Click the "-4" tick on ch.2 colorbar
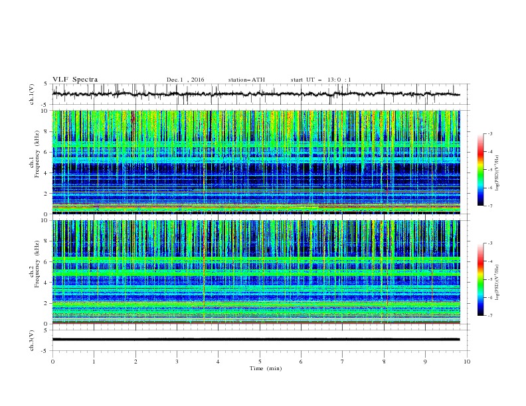 (489, 261)
